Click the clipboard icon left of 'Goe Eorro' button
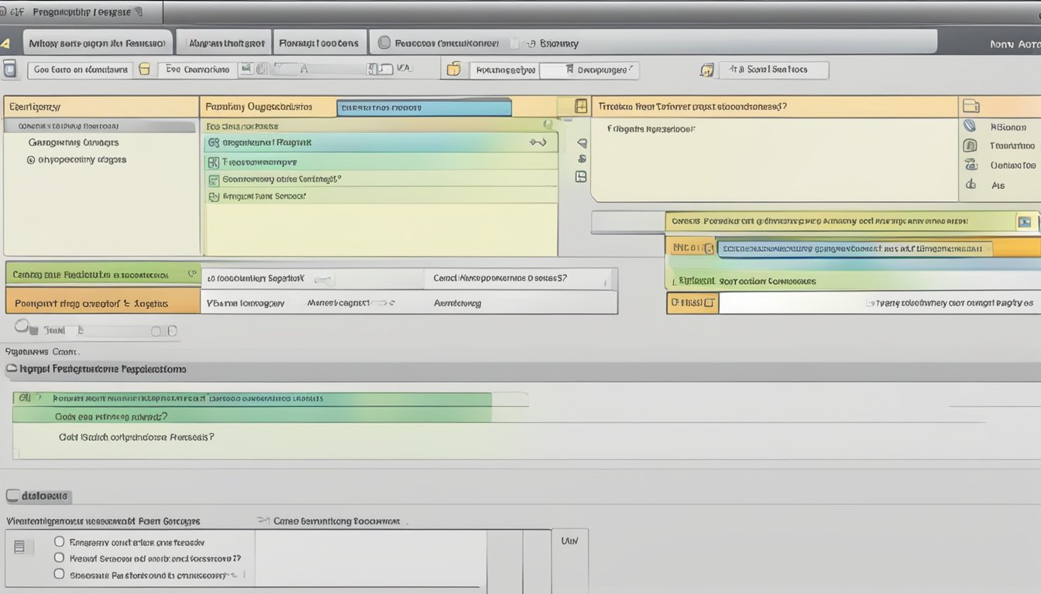This screenshot has width=1041, height=594. [x=9, y=70]
